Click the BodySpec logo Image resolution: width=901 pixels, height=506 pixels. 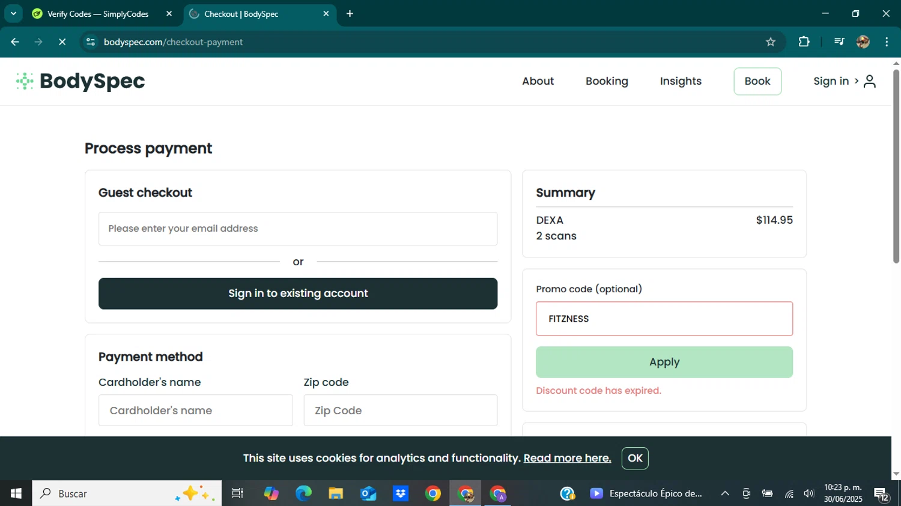[80, 81]
